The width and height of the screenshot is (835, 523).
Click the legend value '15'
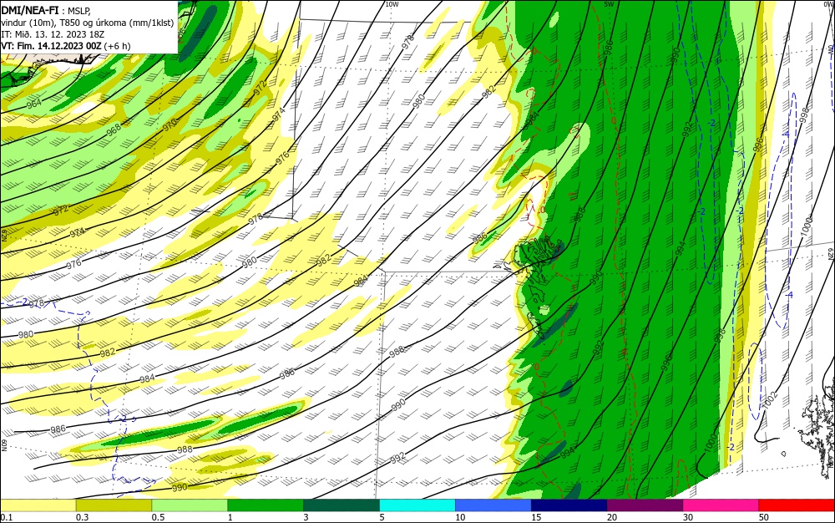pyautogui.click(x=536, y=517)
